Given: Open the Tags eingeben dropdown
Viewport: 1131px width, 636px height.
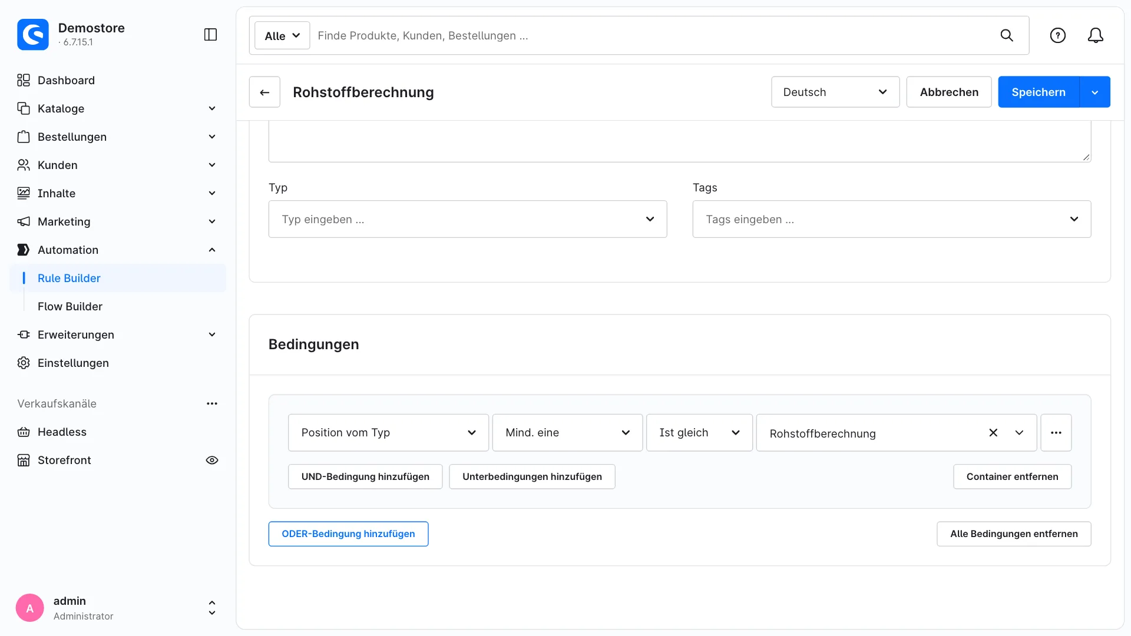Looking at the screenshot, I should [x=892, y=219].
